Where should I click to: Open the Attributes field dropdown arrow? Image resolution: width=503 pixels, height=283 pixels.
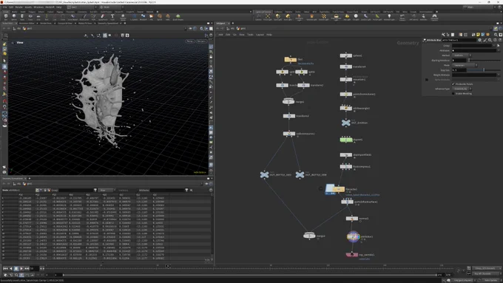[x=498, y=50]
